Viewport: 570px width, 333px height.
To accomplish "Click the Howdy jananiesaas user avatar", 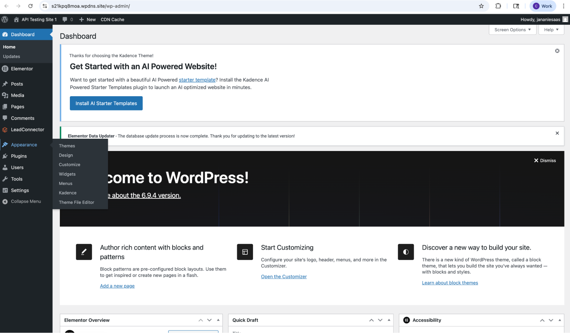I will click(565, 19).
